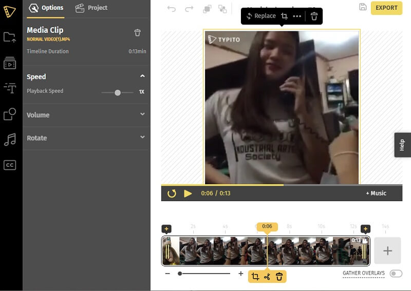The image size is (411, 291).
Task: Open the text tool in sidebar
Action: 9,88
